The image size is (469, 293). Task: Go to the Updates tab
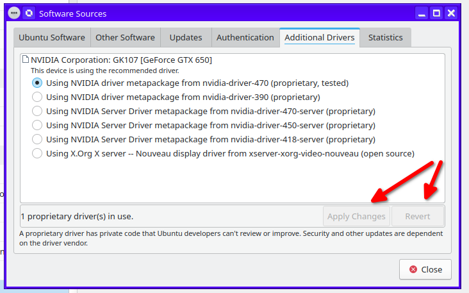pos(186,37)
